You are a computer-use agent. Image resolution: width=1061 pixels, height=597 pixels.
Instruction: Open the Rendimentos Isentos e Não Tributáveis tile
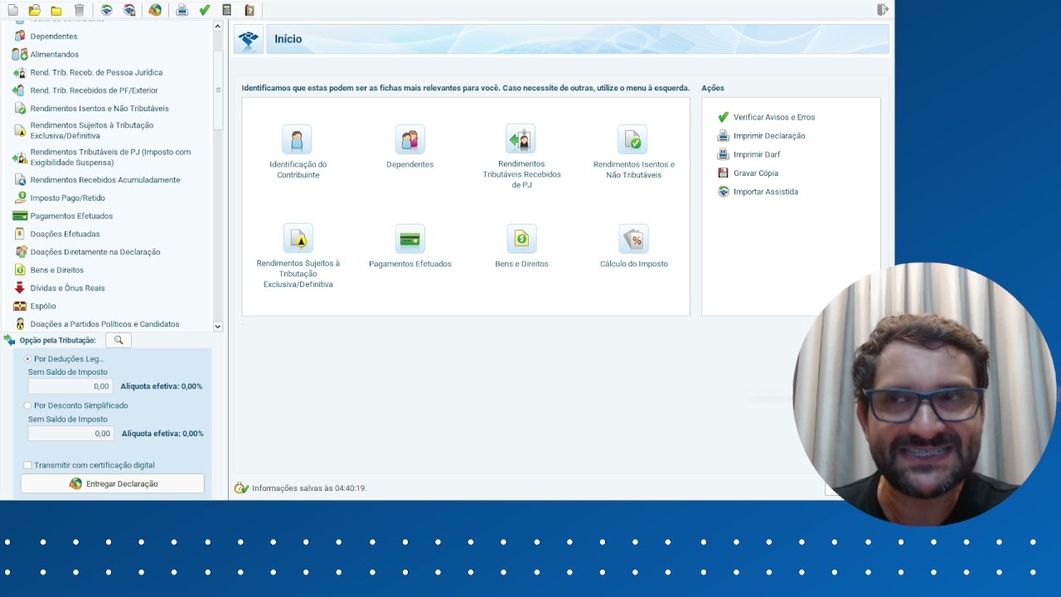633,153
